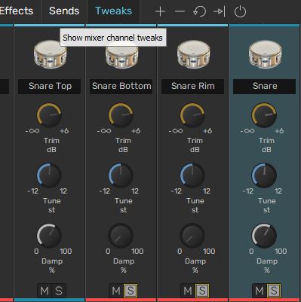The width and height of the screenshot is (301, 302).
Task: Click the Snare Top drum image
Action: [x=50, y=54]
